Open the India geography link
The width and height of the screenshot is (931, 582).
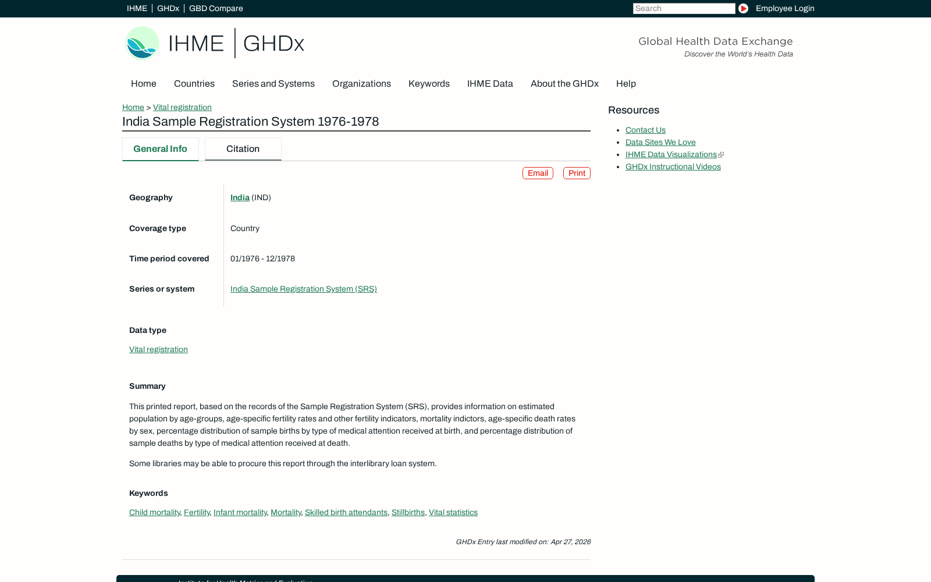(240, 198)
